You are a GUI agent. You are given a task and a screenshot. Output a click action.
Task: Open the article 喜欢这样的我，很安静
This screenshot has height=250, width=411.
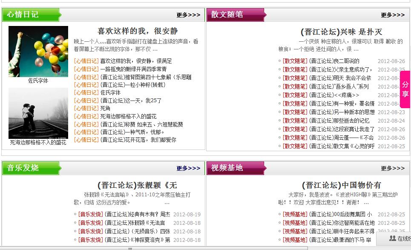[137, 31]
